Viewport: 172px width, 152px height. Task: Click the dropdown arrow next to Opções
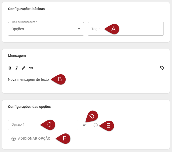click(x=79, y=29)
